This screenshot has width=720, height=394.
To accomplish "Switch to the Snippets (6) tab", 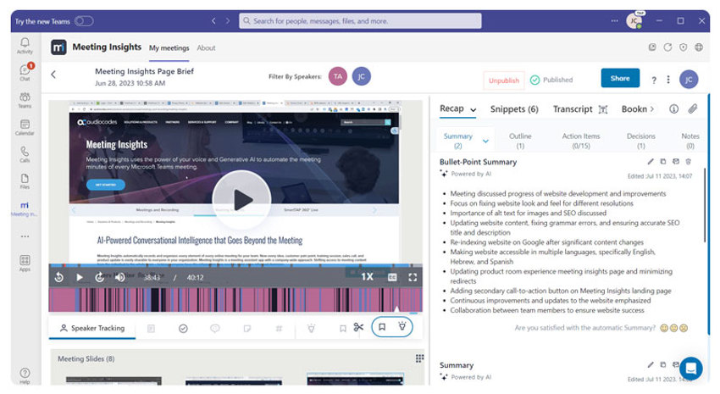I will (x=514, y=109).
